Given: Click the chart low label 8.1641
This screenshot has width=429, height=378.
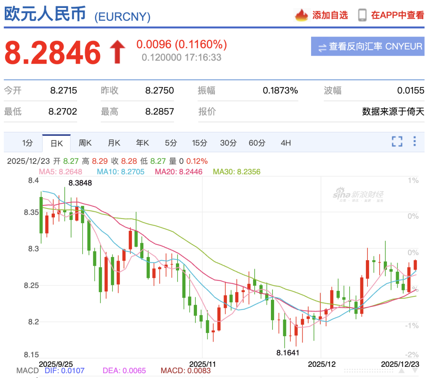Looking at the screenshot, I should [288, 353].
